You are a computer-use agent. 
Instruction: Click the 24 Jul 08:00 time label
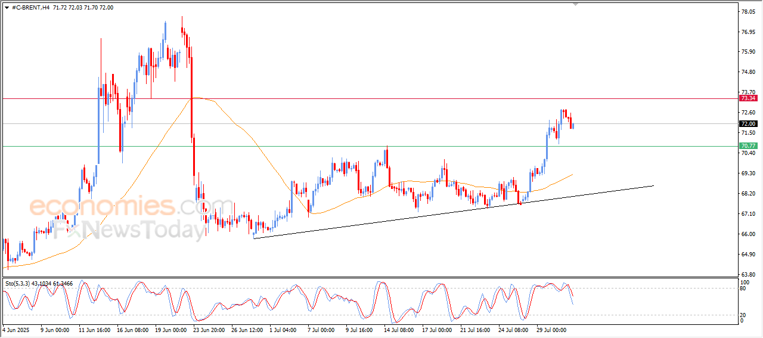tap(514, 329)
